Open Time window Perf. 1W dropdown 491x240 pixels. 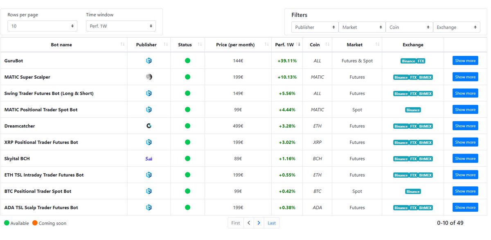[x=121, y=26]
